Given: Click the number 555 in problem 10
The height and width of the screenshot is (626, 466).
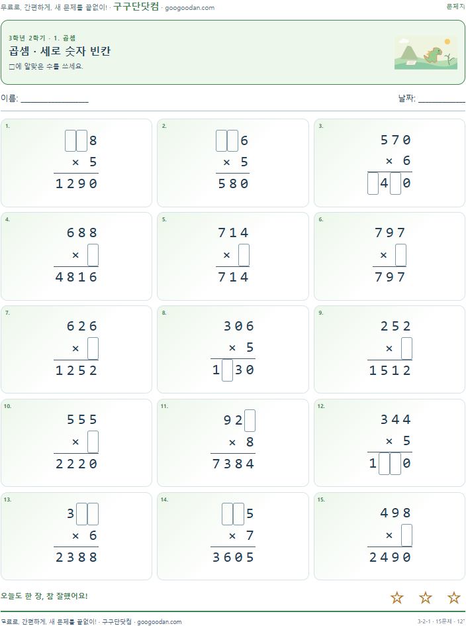Looking at the screenshot, I should tap(82, 419).
